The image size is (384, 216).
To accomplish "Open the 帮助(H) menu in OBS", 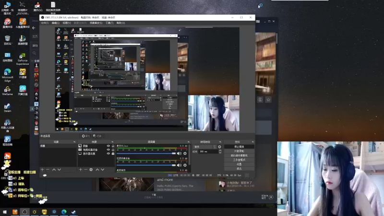I will (x=120, y=23).
